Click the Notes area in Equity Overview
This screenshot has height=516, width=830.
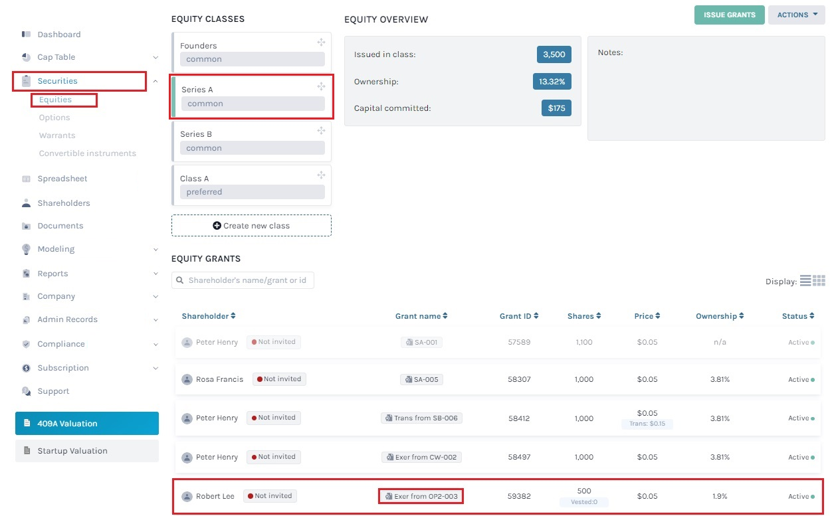click(706, 88)
